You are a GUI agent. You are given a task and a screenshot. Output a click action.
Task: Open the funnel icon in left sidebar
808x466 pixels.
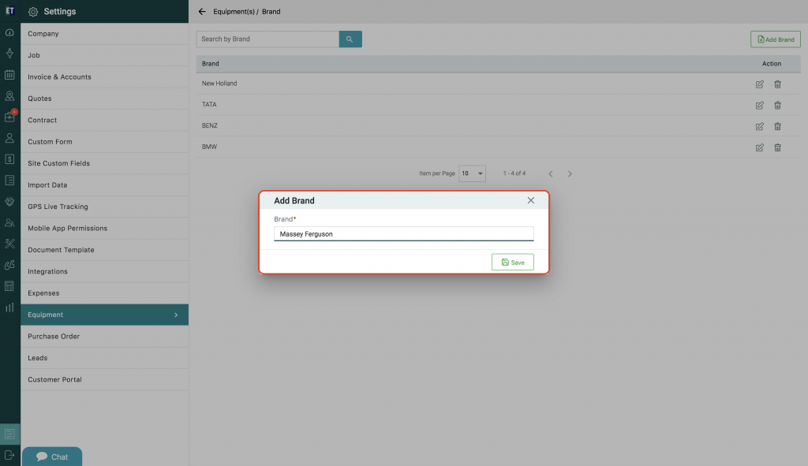9,54
